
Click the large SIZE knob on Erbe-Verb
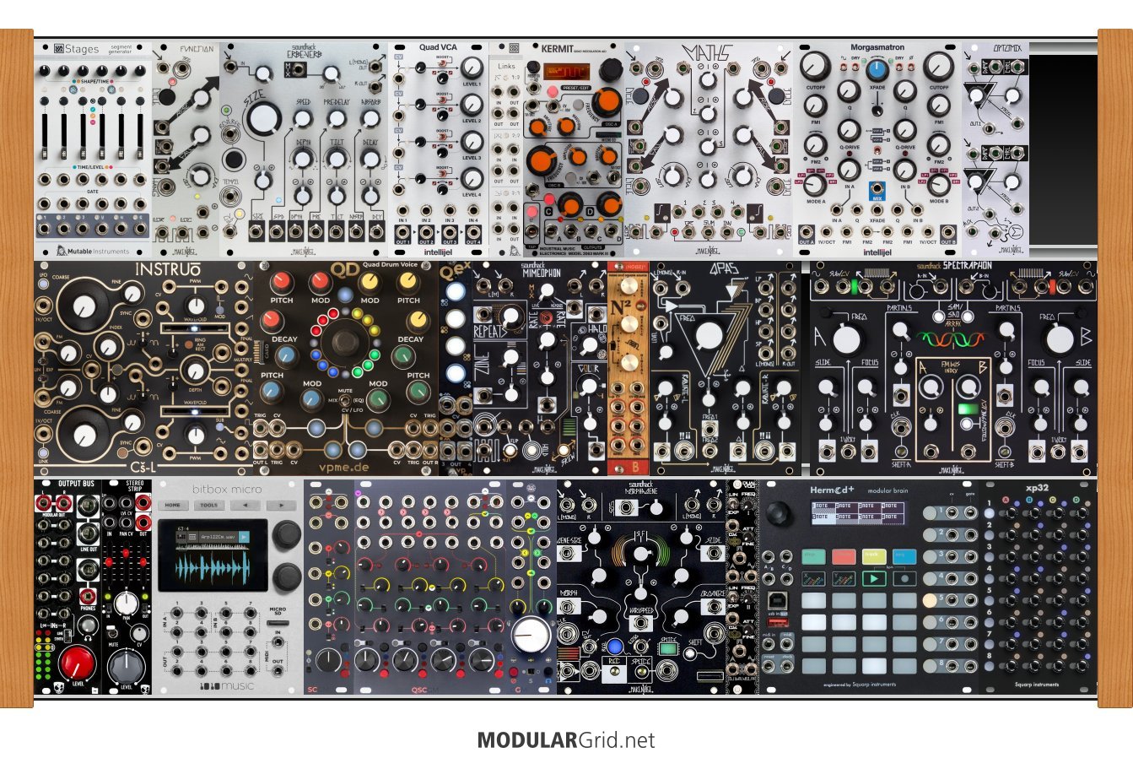(266, 120)
